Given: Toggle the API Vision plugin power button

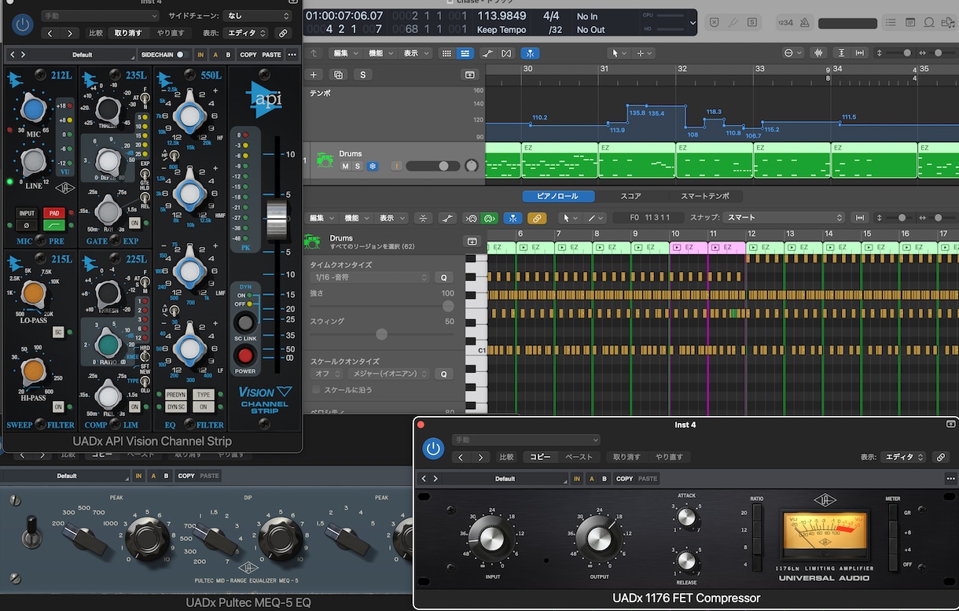Looking at the screenshot, I should tap(23, 24).
